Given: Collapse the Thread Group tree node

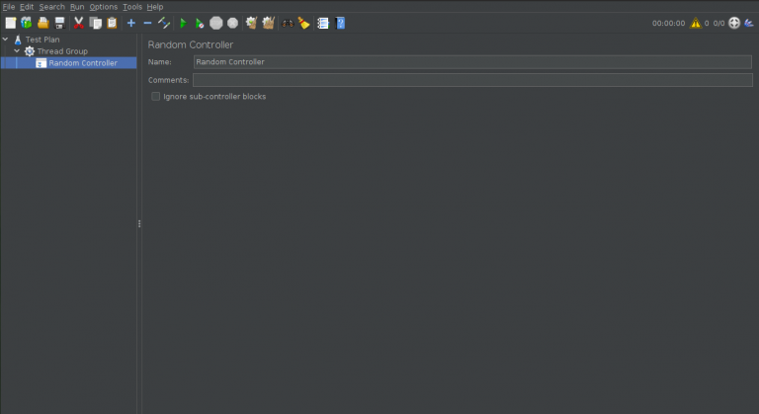Looking at the screenshot, I should (x=17, y=50).
